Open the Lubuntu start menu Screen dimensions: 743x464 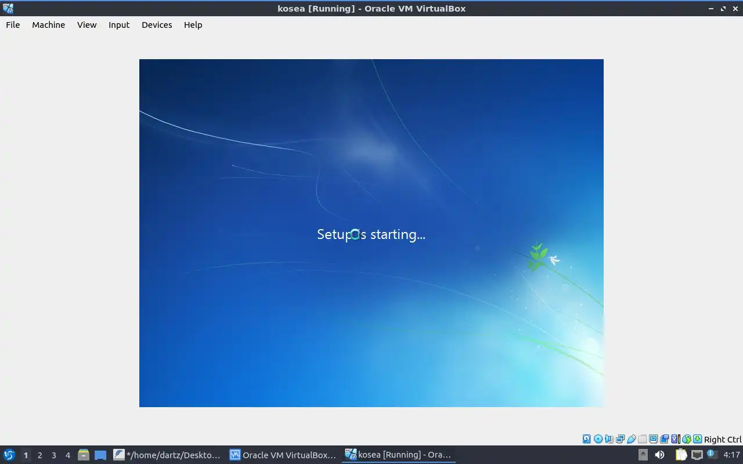tap(9, 455)
